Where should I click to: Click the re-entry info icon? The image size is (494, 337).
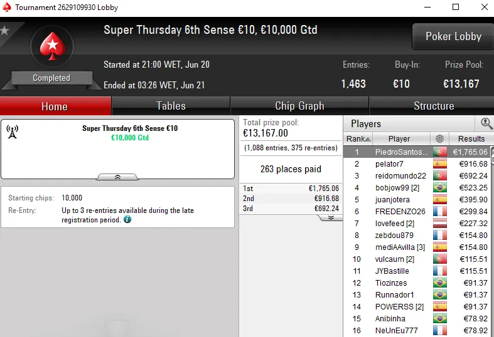127,220
